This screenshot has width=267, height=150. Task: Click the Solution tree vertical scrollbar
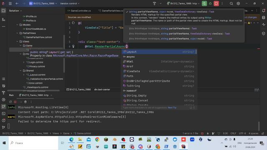64,54
